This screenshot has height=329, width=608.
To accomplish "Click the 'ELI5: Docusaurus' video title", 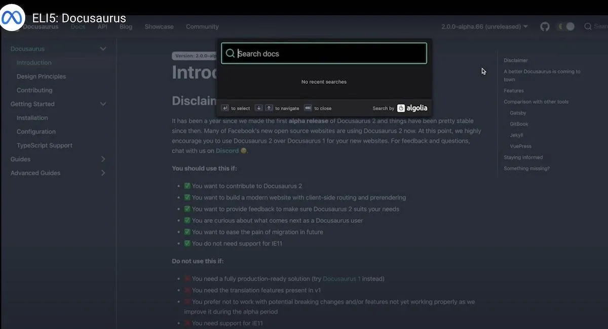I will pos(79,19).
